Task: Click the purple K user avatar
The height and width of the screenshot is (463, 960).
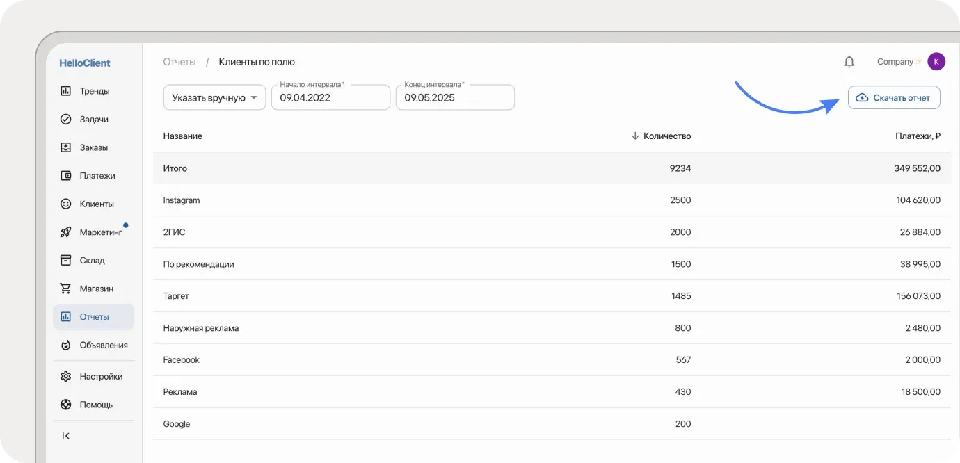Action: [x=936, y=62]
